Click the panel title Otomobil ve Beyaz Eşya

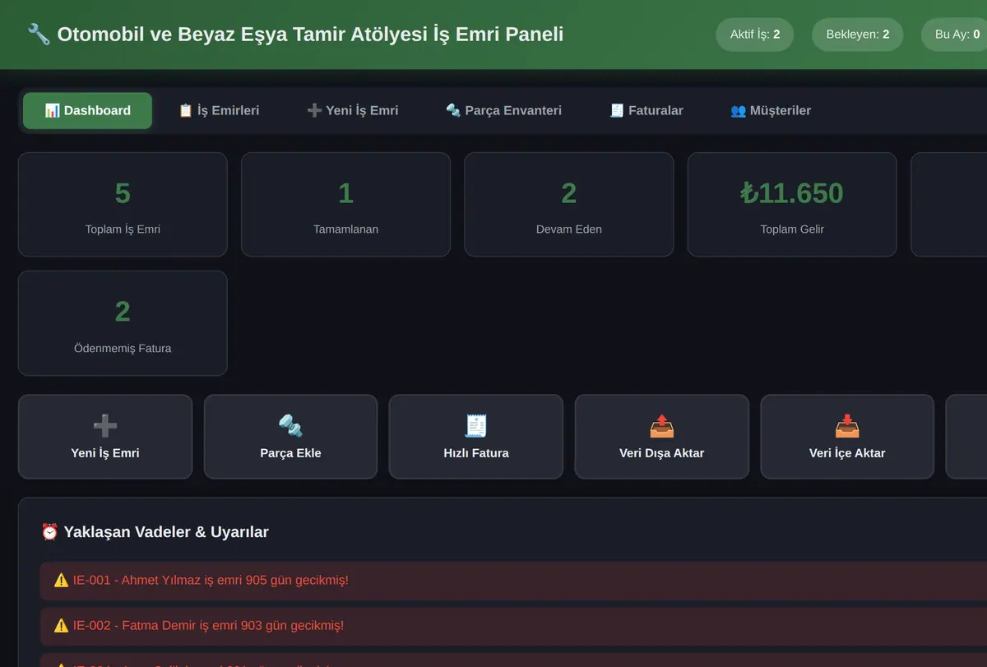(310, 35)
